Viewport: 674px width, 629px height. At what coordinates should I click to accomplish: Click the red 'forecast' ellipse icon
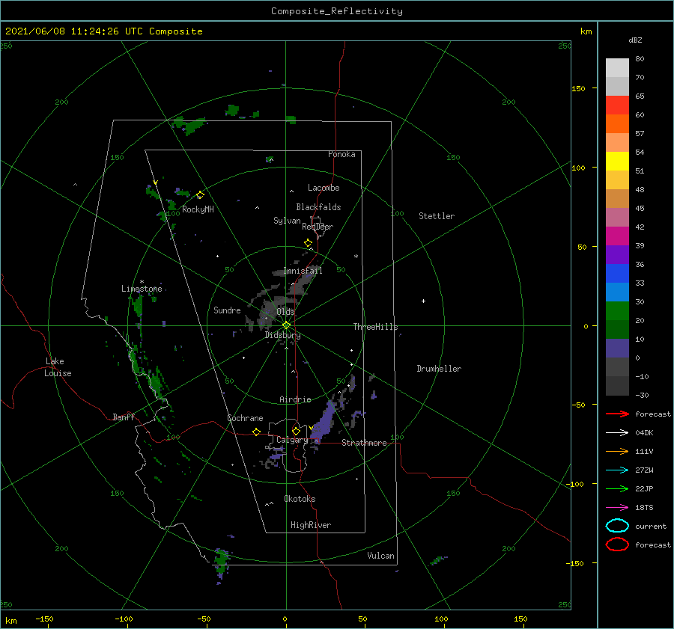(x=617, y=544)
